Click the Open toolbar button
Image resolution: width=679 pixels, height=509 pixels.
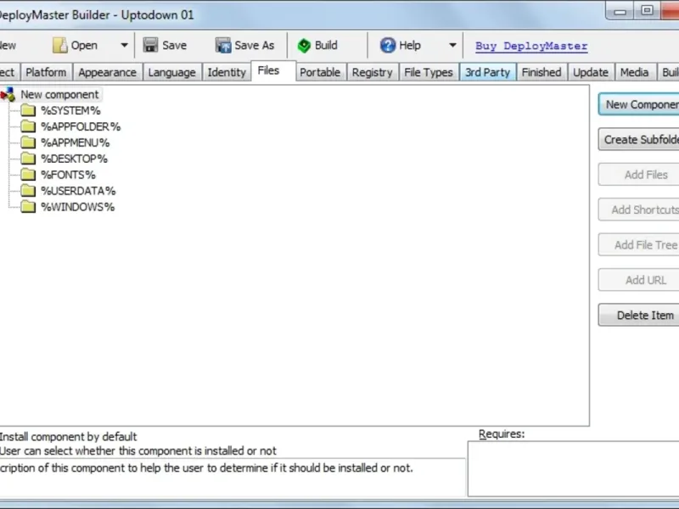click(x=75, y=45)
